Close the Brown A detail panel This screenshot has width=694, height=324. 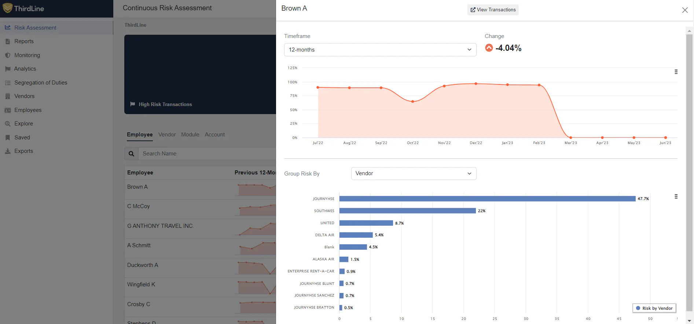click(x=685, y=10)
